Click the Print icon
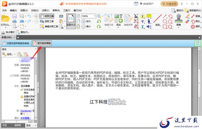Image resolution: width=202 pixels, height=129 pixels. pyautogui.click(x=14, y=21)
